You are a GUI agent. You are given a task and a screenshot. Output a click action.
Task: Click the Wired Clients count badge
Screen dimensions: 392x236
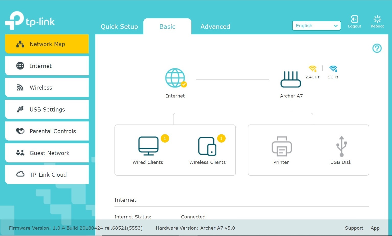(165, 138)
